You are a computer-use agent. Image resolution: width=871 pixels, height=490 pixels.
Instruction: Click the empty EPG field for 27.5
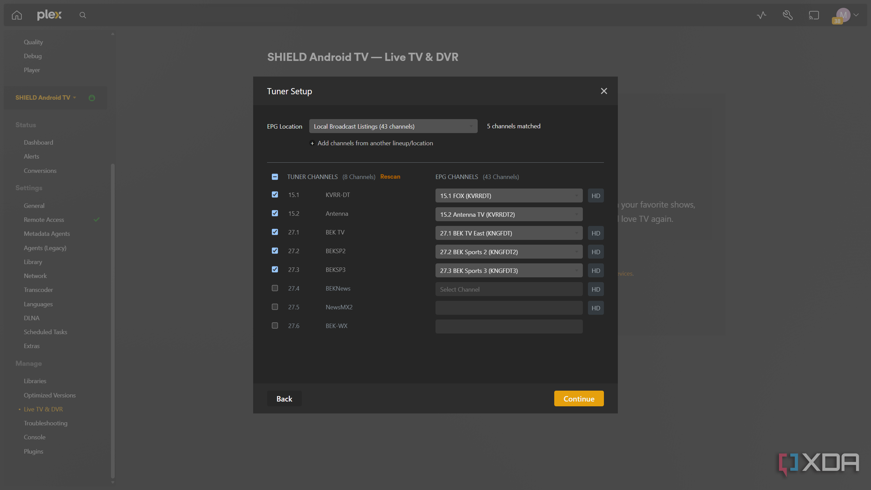[x=509, y=308]
